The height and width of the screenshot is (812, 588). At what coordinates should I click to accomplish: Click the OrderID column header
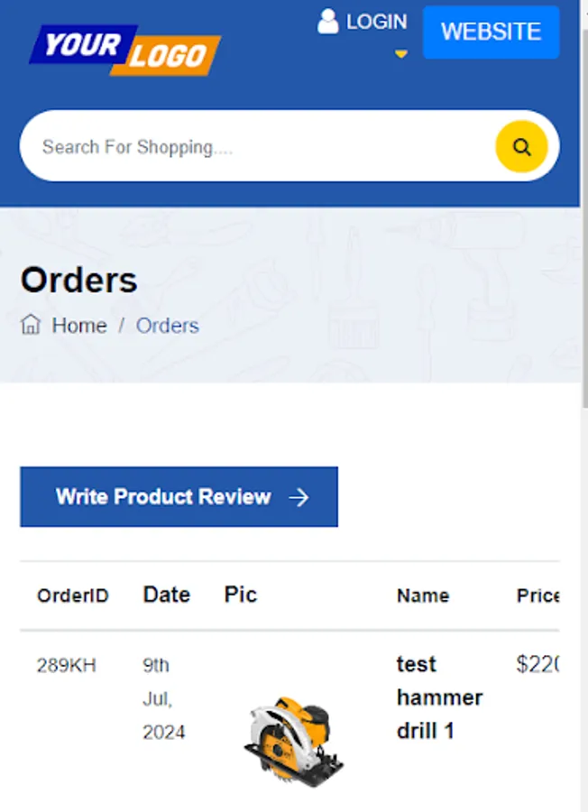pyautogui.click(x=73, y=595)
